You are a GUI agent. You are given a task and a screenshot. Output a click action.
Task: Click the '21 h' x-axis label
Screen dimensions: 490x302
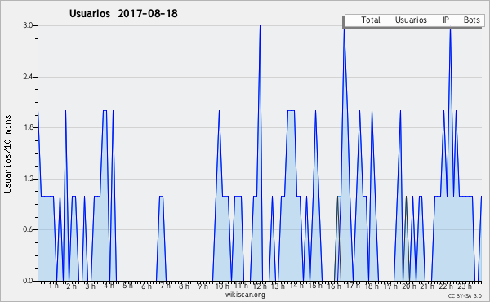[427, 286]
